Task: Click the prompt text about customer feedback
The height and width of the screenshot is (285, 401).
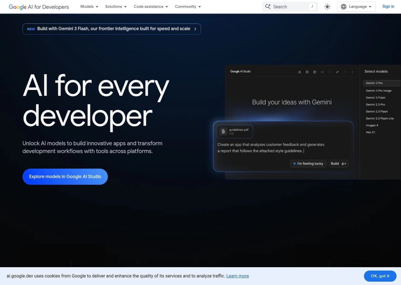Action: pos(271,148)
